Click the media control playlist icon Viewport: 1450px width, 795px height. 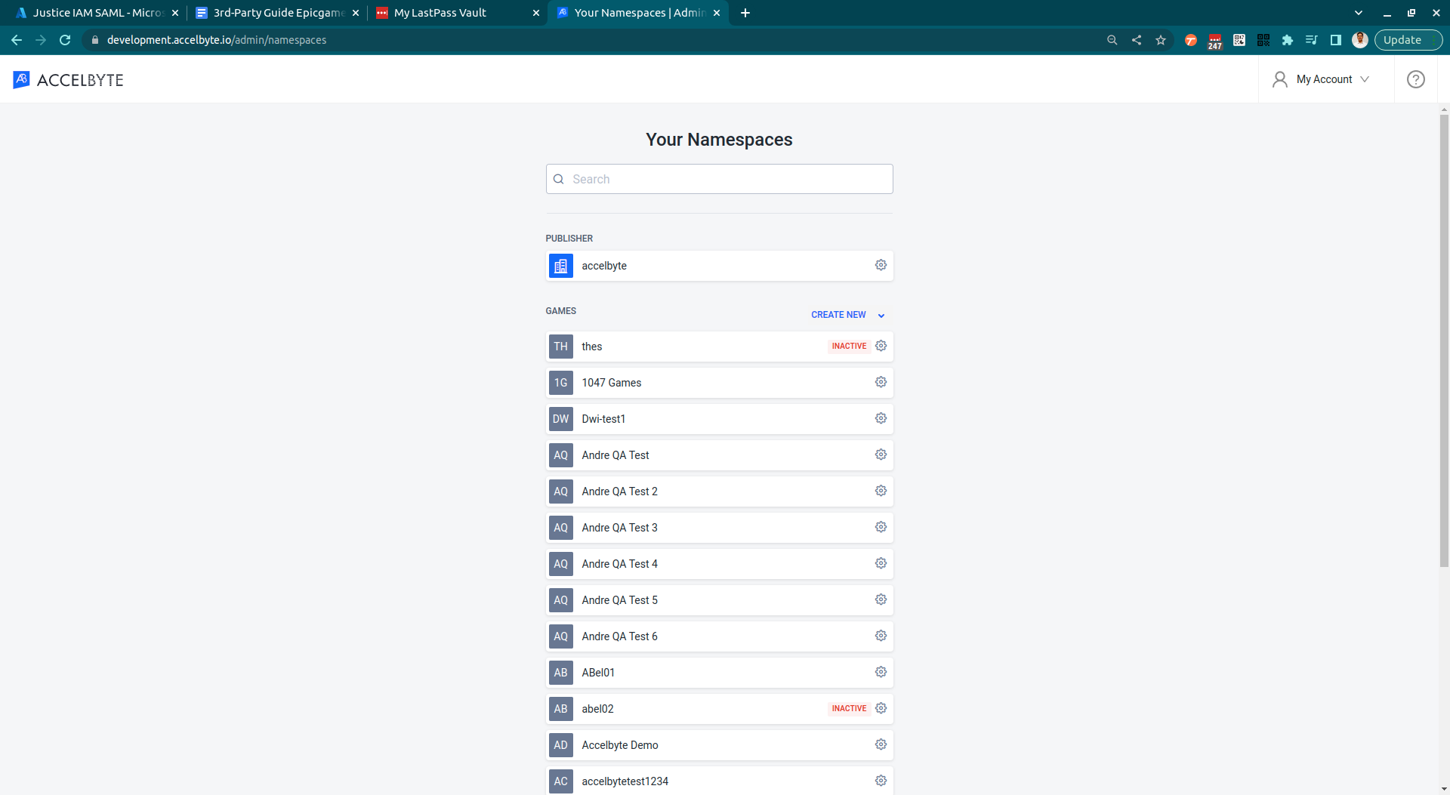(x=1312, y=40)
